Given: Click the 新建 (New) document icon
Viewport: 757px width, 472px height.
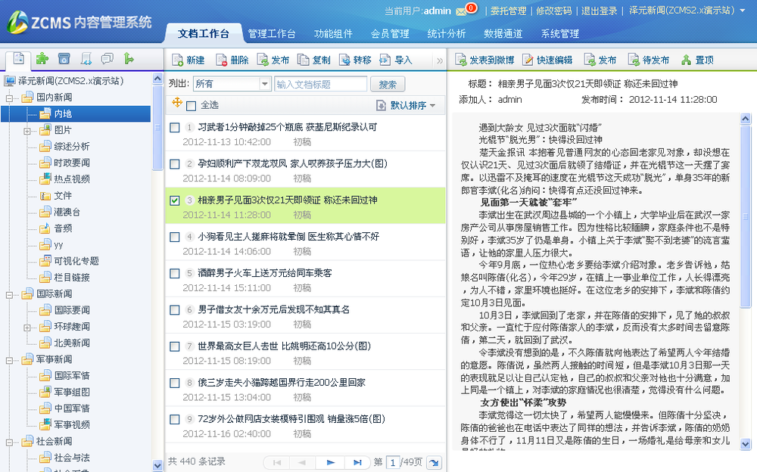Looking at the screenshot, I should pos(177,61).
